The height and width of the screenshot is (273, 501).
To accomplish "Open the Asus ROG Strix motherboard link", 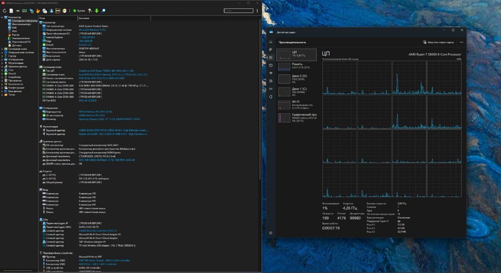I will [113, 75].
